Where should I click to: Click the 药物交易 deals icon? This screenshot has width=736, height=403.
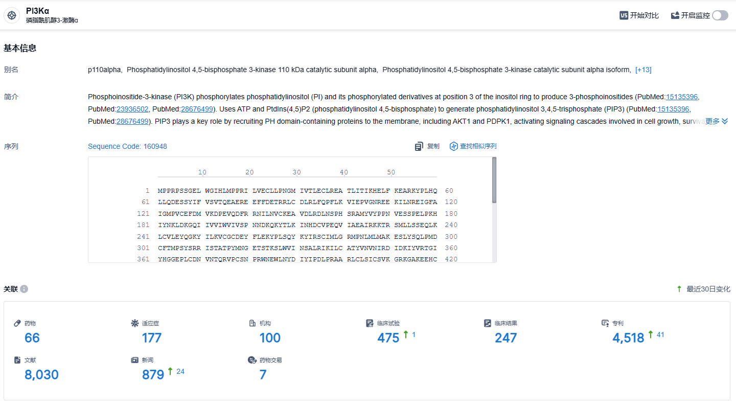(251, 360)
